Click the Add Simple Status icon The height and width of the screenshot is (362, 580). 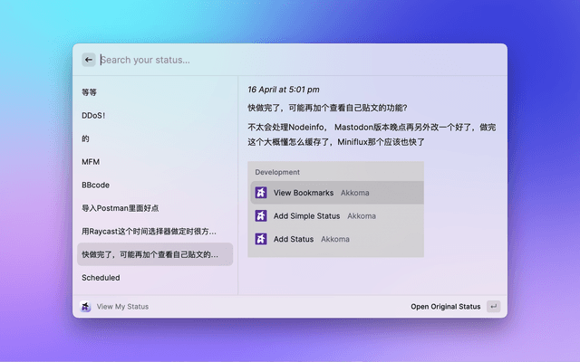261,216
